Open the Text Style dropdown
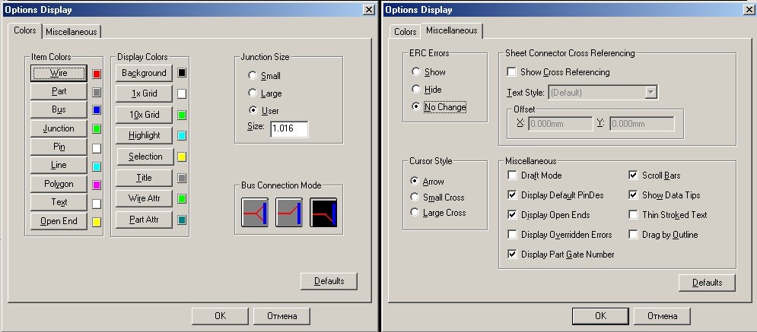The image size is (757, 332). point(651,93)
